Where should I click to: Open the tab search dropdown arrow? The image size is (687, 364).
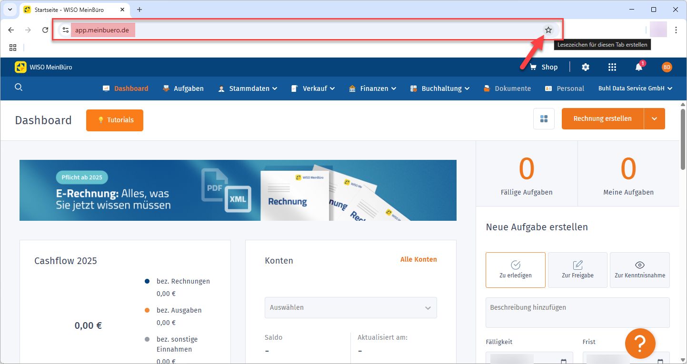click(10, 10)
